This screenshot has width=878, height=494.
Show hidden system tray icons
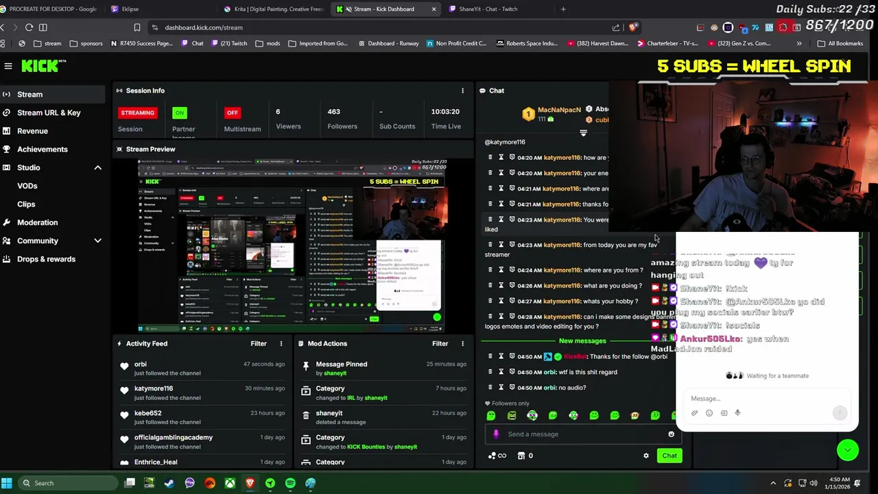click(773, 483)
